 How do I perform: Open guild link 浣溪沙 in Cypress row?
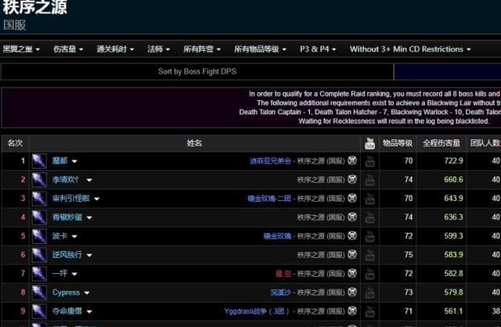point(280,293)
